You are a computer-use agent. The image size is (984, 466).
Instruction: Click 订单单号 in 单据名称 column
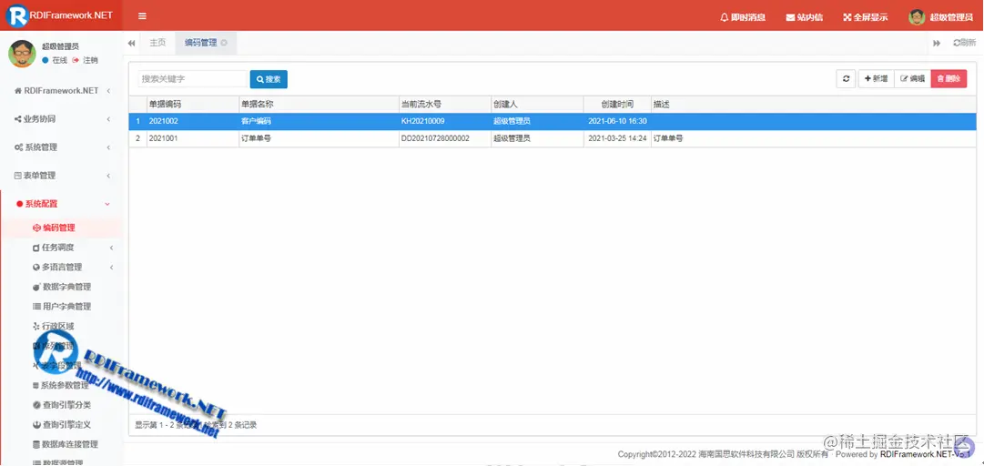(256, 138)
